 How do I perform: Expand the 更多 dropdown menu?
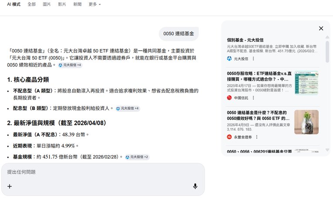94,4
